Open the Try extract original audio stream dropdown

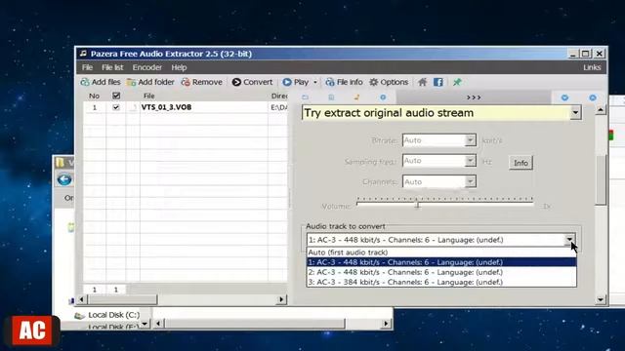(575, 113)
